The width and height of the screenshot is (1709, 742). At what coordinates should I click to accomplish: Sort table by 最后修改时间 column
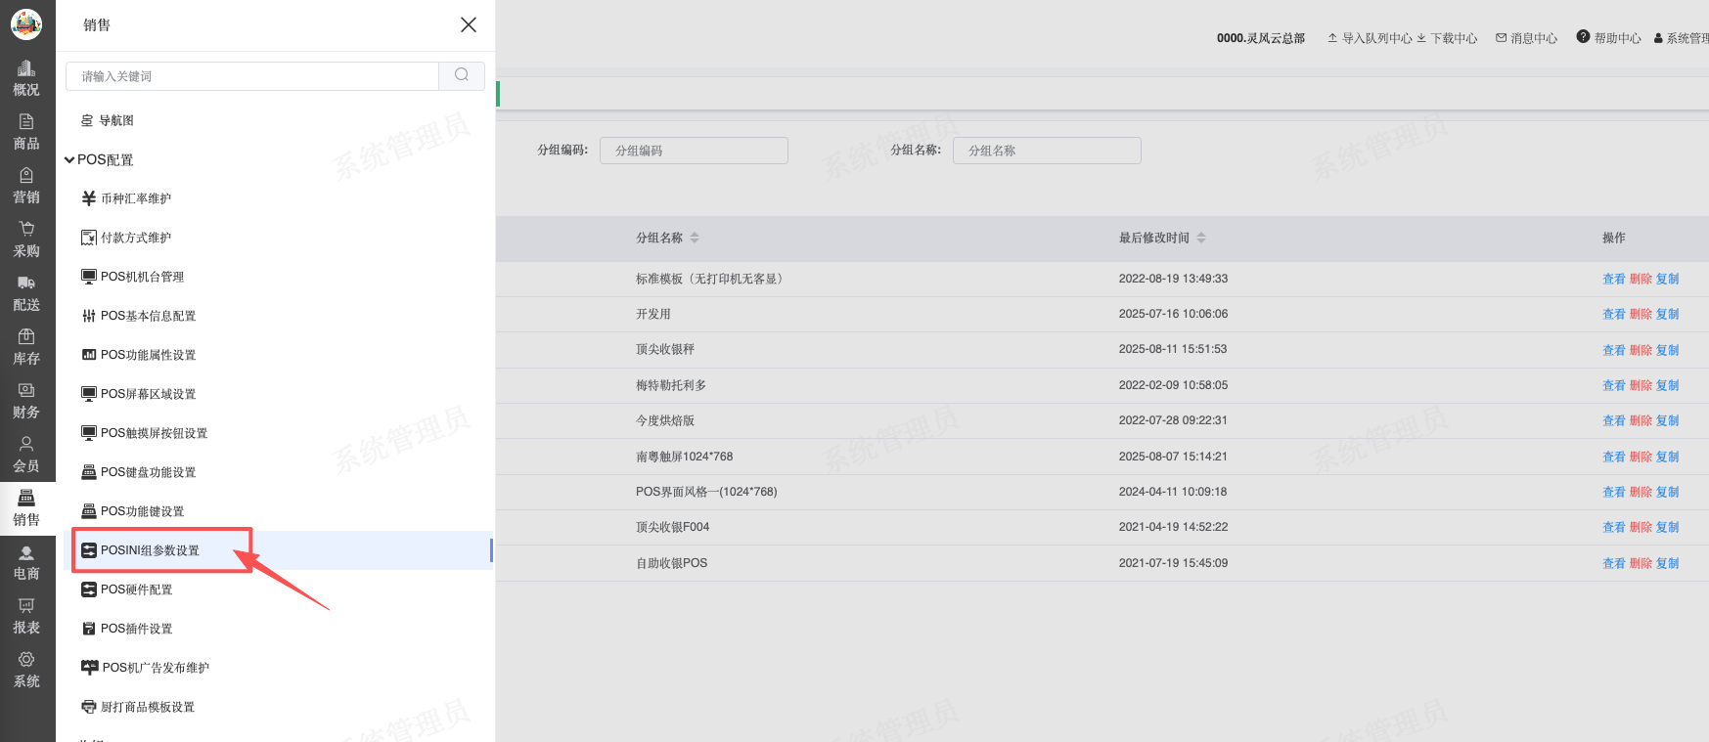pyautogui.click(x=1201, y=238)
